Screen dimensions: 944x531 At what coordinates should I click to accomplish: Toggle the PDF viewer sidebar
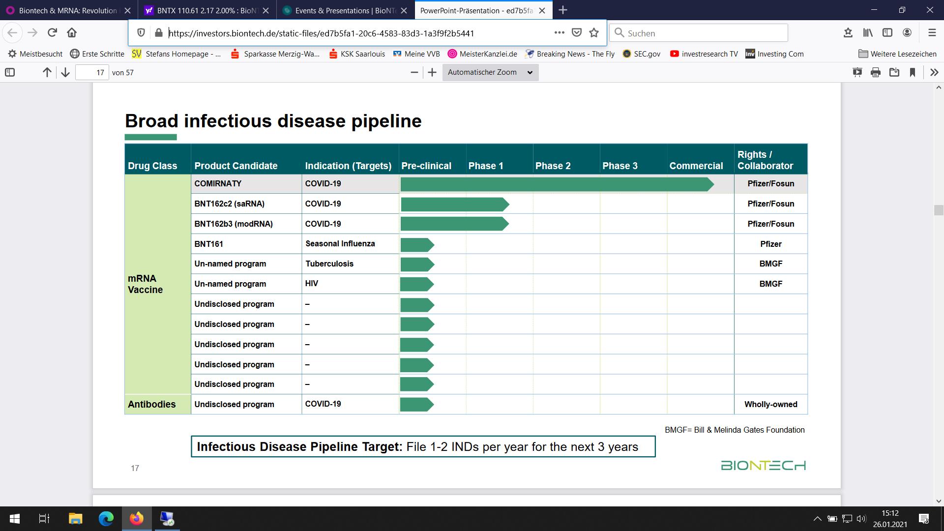click(x=10, y=72)
